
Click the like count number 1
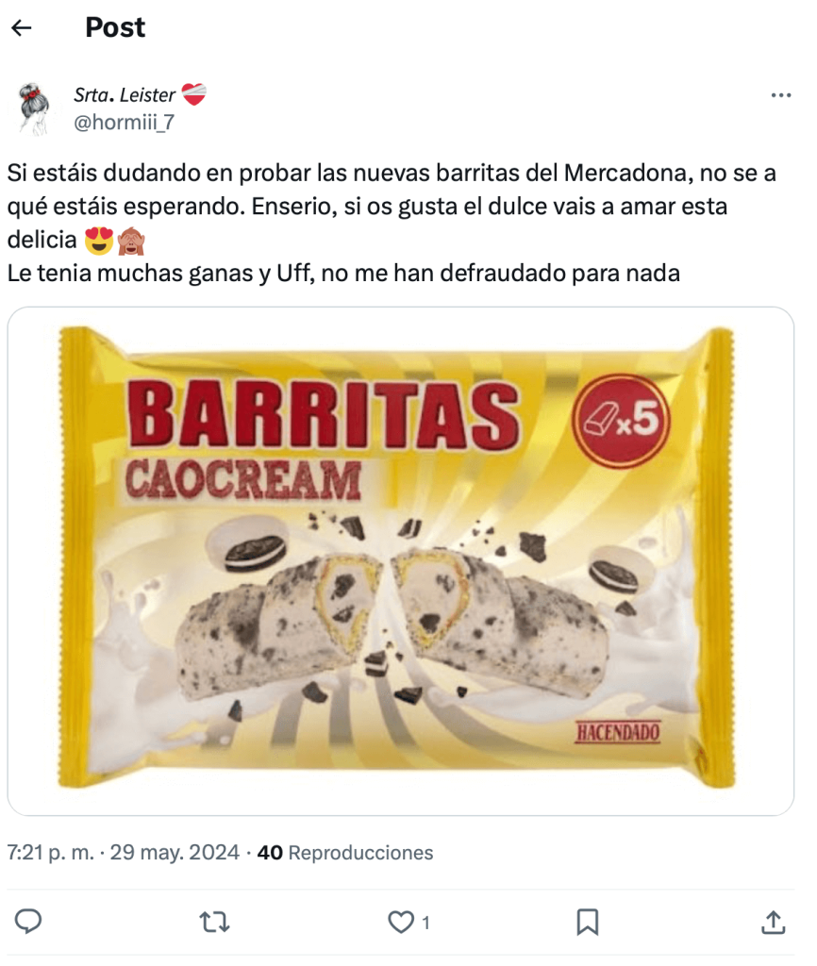coord(425,923)
